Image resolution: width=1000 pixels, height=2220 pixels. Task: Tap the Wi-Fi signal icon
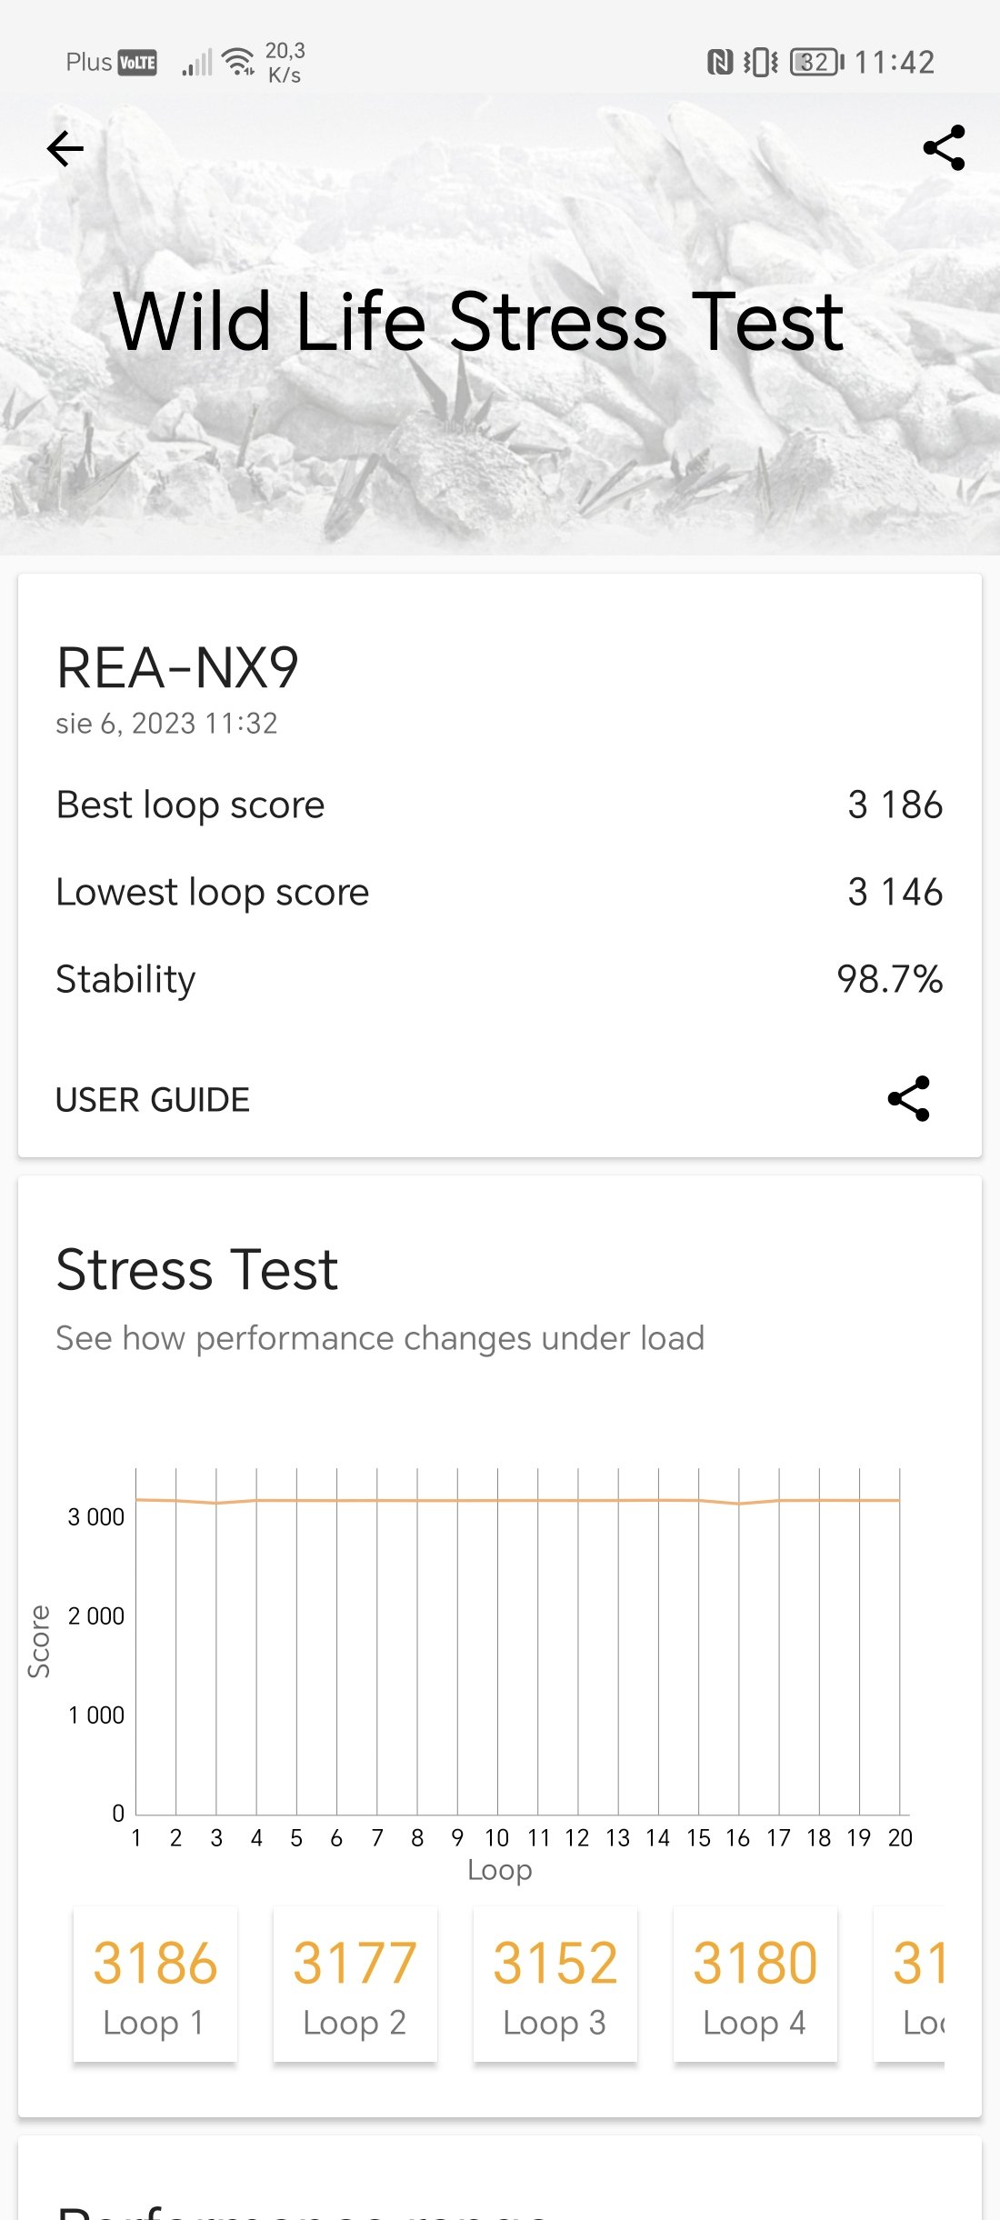(x=238, y=61)
